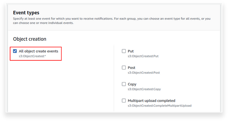Click the "Copy" label text
Viewport: 228px width, 121px height.
pyautogui.click(x=132, y=84)
